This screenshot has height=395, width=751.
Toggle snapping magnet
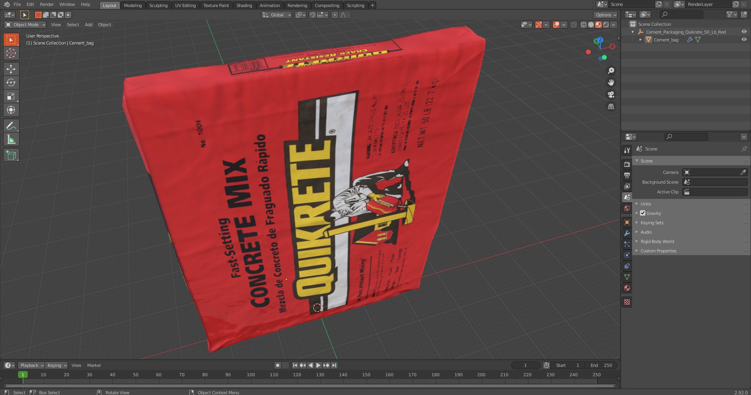coord(312,15)
